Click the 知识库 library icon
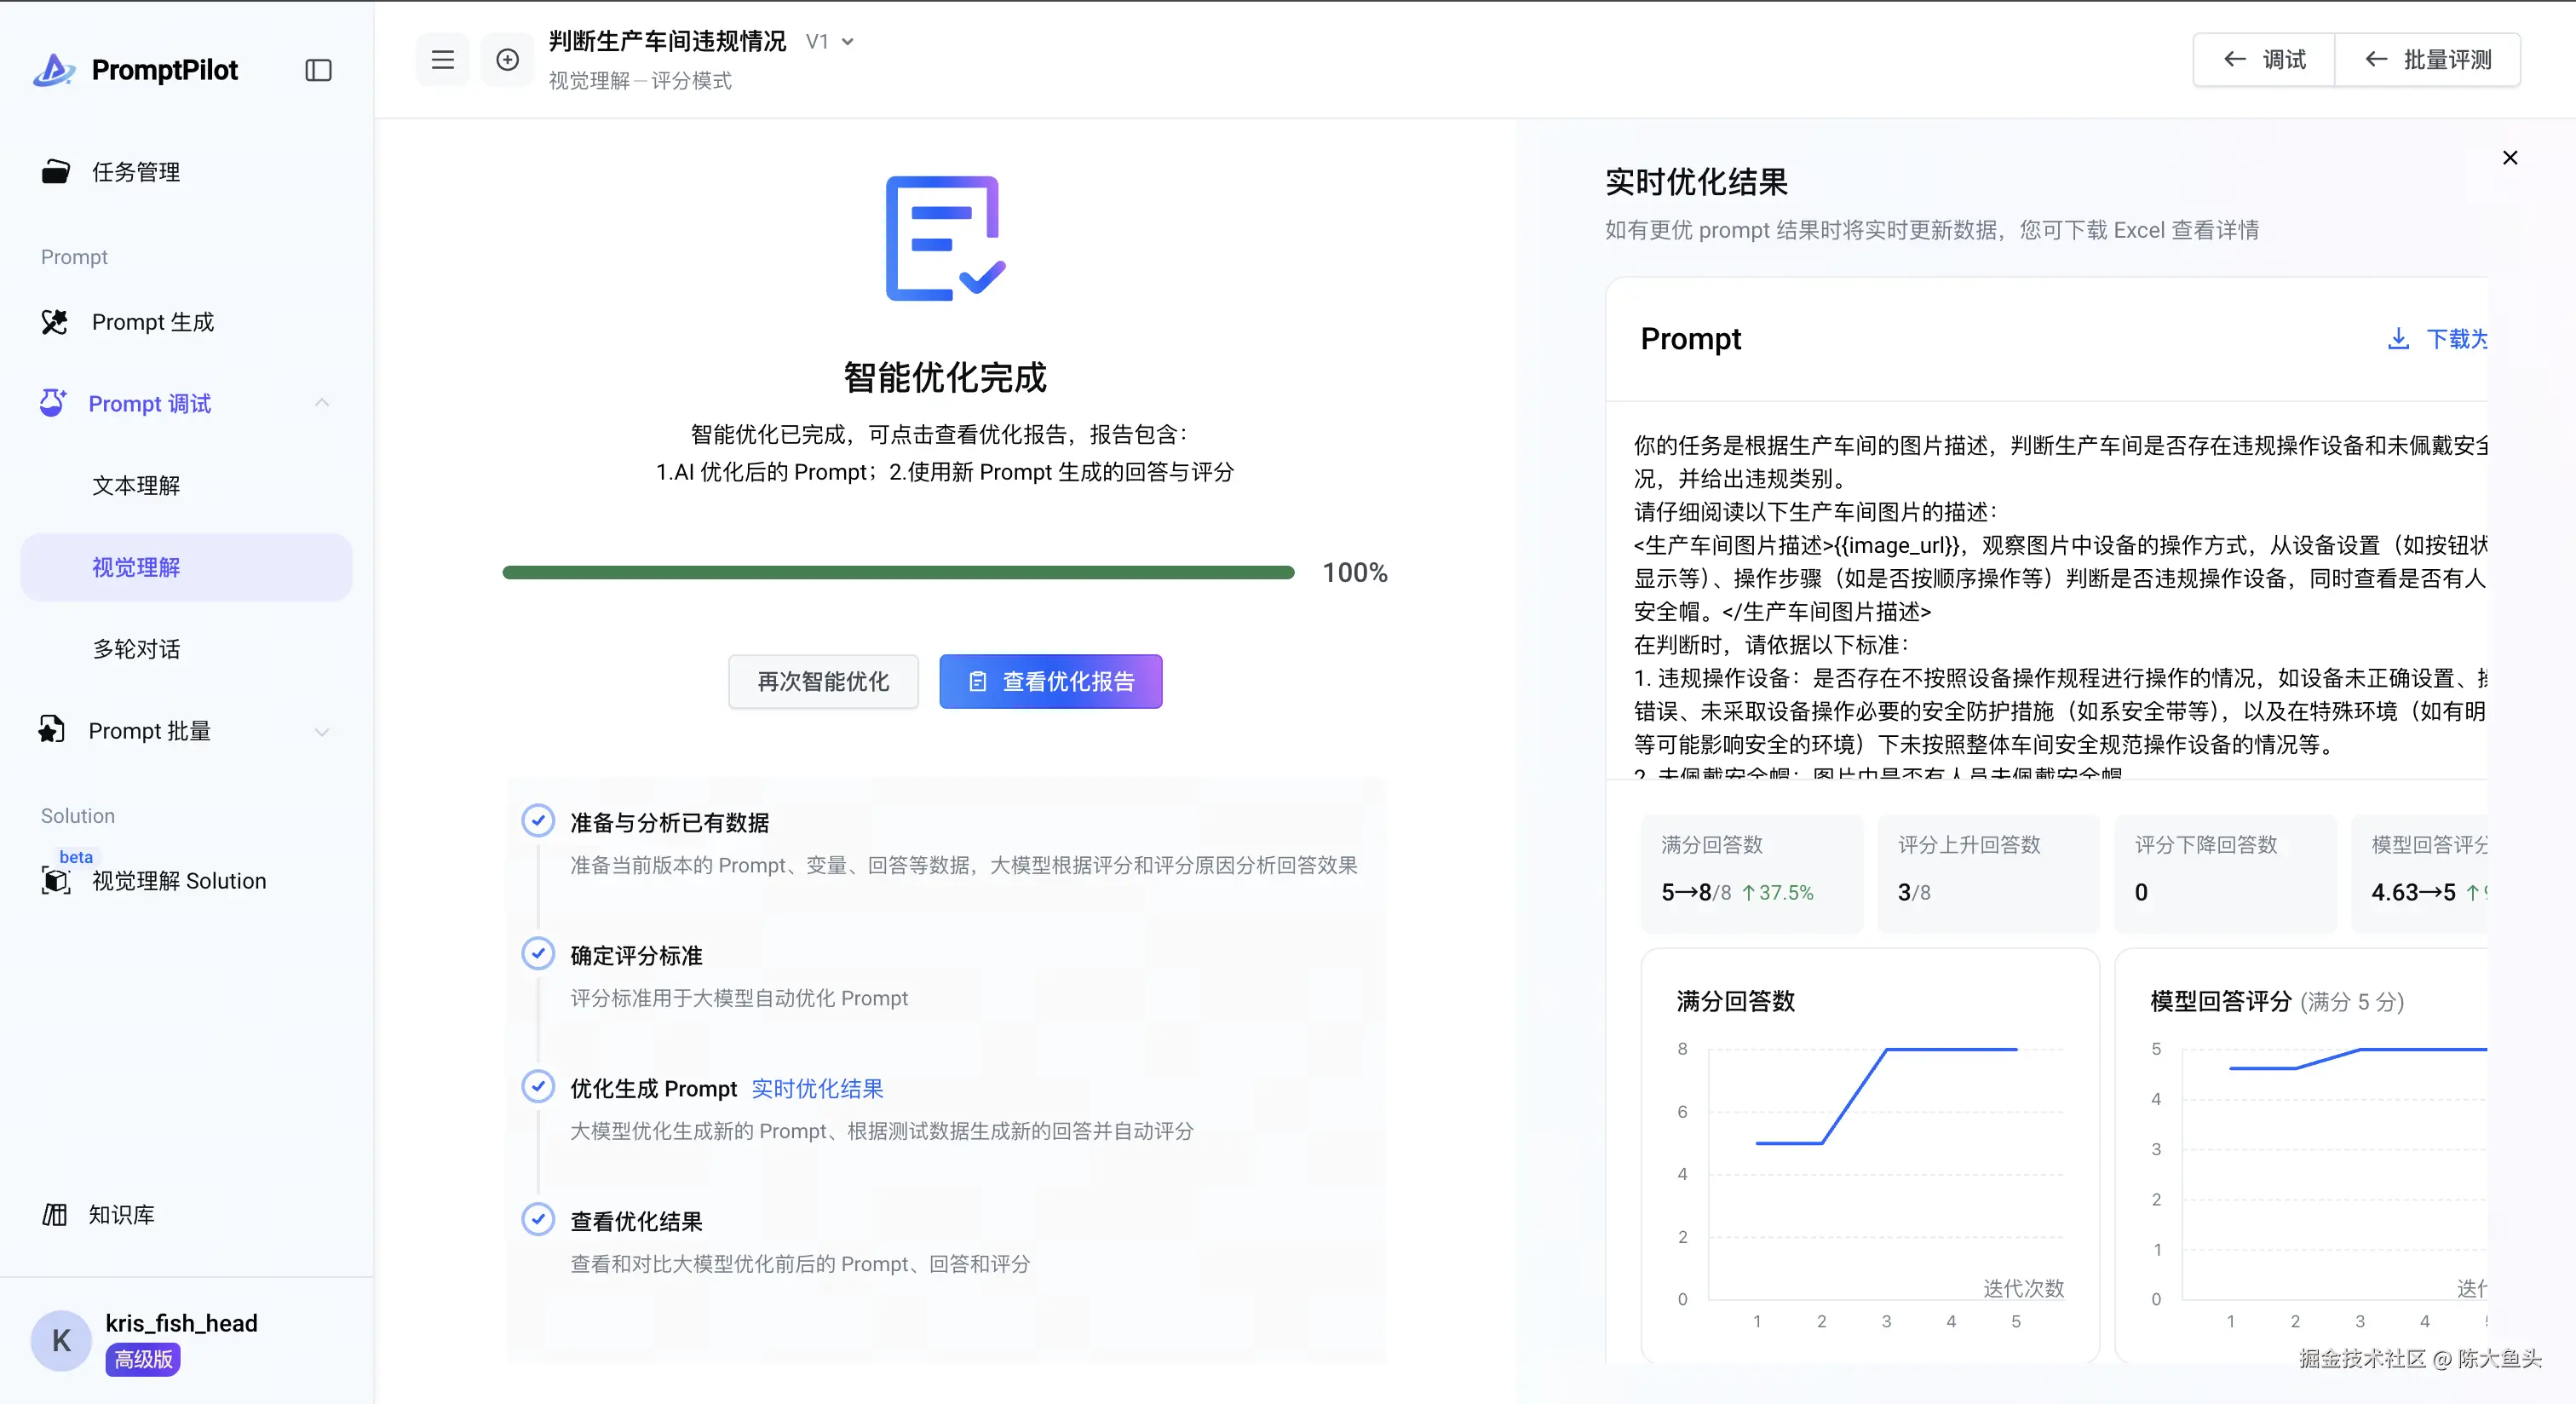Viewport: 2576px width, 1404px height. pyautogui.click(x=54, y=1214)
